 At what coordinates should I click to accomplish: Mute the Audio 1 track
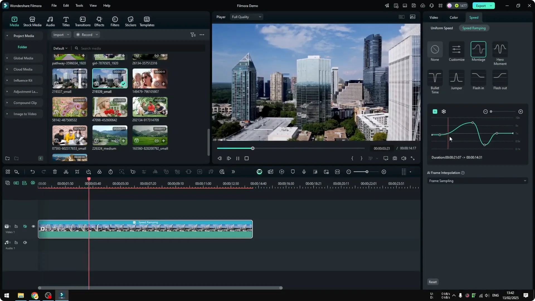(25, 242)
